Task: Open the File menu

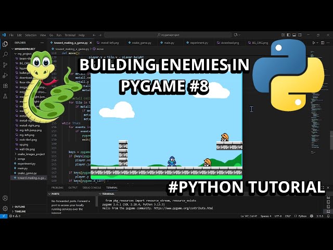Action: (x=11, y=35)
